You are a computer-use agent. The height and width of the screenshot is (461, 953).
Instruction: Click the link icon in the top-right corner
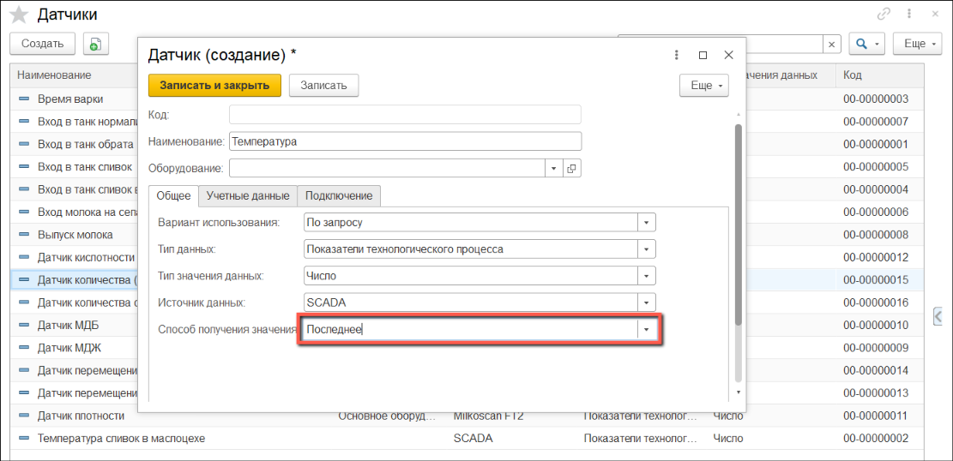click(884, 14)
